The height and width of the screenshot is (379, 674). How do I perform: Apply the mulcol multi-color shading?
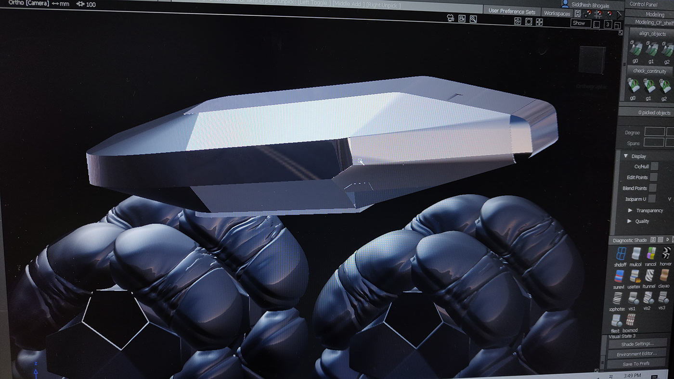(x=636, y=254)
